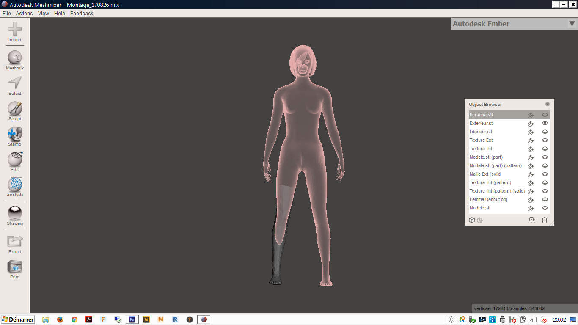Click the magnet icon for Texture Int (pattern)
The width and height of the screenshot is (578, 325).
[531, 183]
